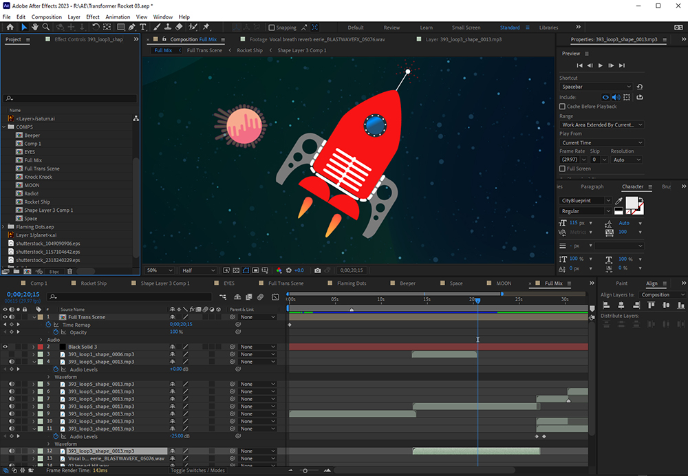Screen dimensions: 688x476
Task: Pick the Type tool
Action: (x=143, y=28)
